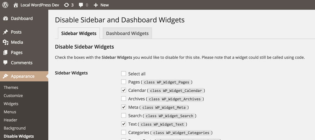Open Dashboard via its gauge icon
This screenshot has height=140, width=315.
point(6,19)
